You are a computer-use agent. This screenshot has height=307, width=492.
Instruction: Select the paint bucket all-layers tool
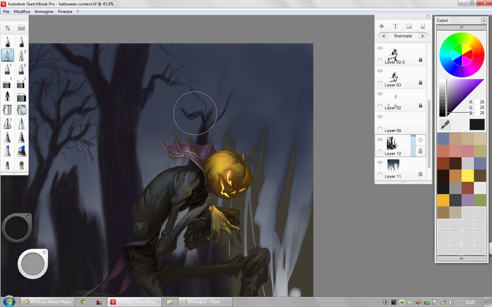point(21,110)
